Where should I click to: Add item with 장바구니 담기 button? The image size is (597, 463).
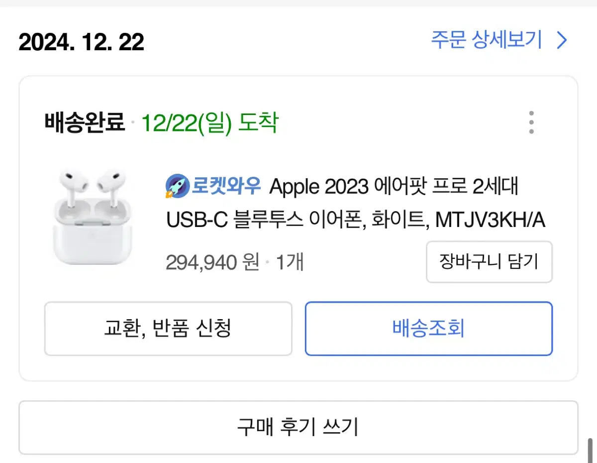tap(489, 262)
